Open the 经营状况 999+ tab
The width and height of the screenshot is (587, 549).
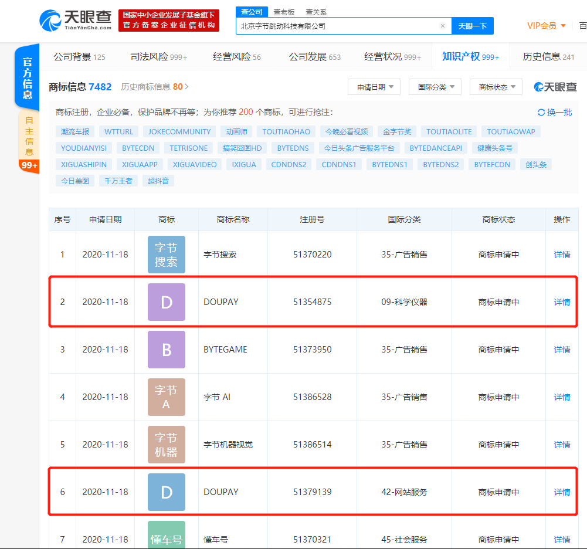pyautogui.click(x=393, y=57)
